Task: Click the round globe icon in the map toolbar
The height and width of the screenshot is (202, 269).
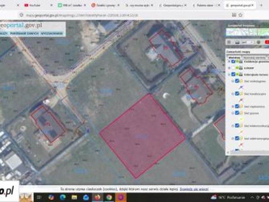Action: 258,42
